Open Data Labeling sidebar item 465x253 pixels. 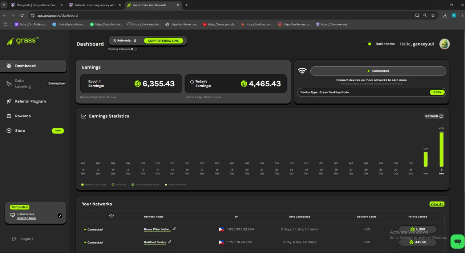tap(33, 83)
